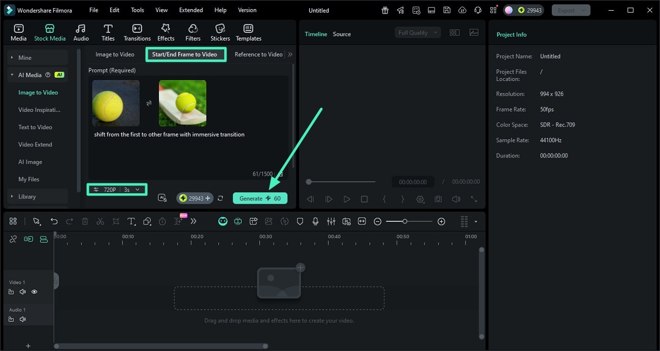This screenshot has width=660, height=351.
Task: Click the preview playback progress slider
Action: tap(341, 181)
